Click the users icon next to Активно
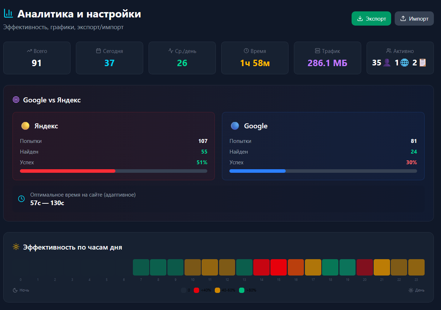This screenshot has height=310, width=441. 389,51
